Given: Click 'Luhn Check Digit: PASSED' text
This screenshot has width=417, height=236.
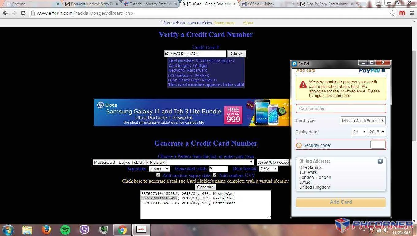Looking at the screenshot, I should tap(192, 80).
